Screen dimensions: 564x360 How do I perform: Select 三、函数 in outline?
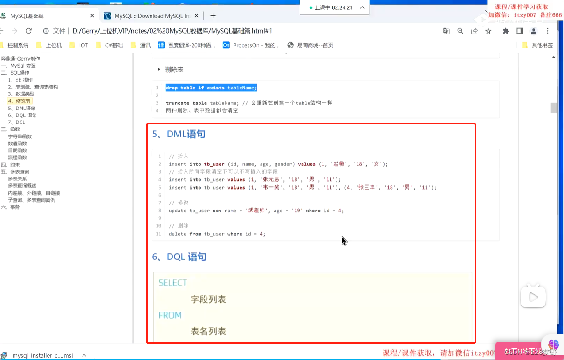click(x=10, y=129)
